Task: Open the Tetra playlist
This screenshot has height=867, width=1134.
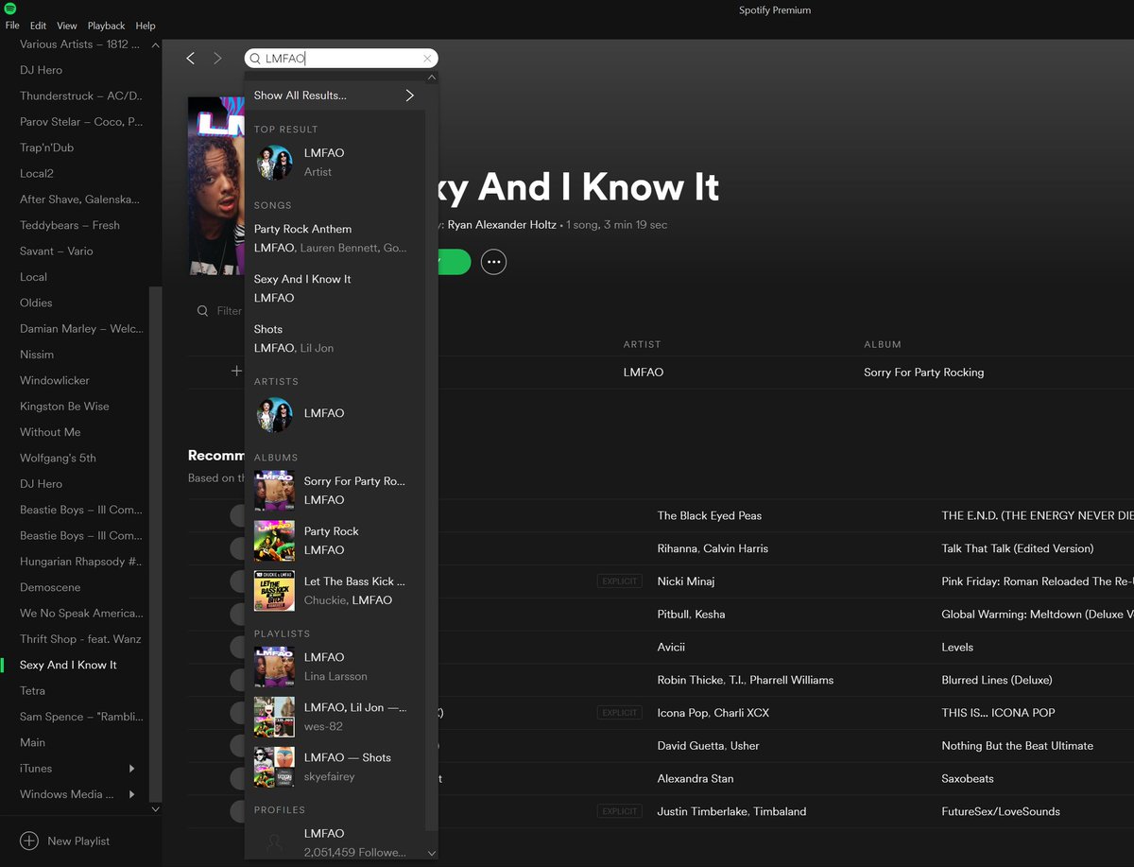Action: pos(32,690)
